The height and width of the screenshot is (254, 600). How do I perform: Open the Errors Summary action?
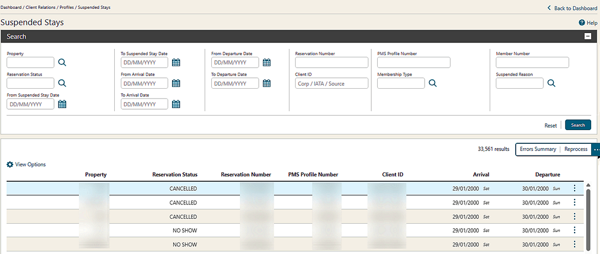coord(538,149)
